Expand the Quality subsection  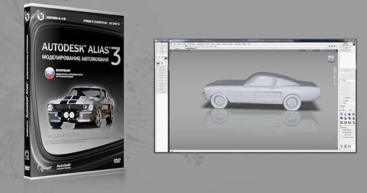[x=343, y=100]
